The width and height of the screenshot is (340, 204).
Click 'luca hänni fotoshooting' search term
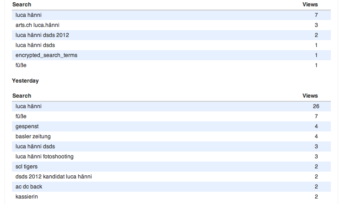[44, 157]
